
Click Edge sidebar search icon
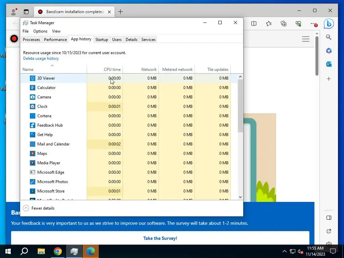[329, 37]
